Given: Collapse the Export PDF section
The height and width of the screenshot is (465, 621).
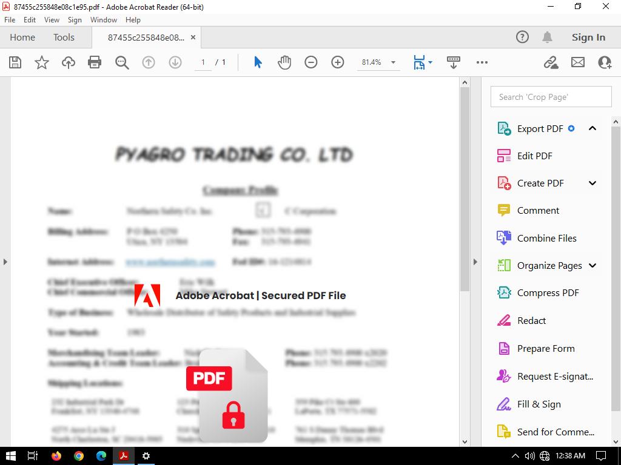Looking at the screenshot, I should pos(592,128).
